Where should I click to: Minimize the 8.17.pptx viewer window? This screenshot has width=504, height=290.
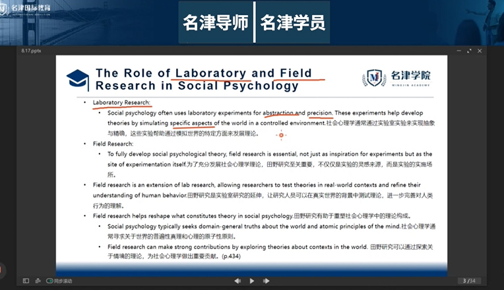click(460, 49)
